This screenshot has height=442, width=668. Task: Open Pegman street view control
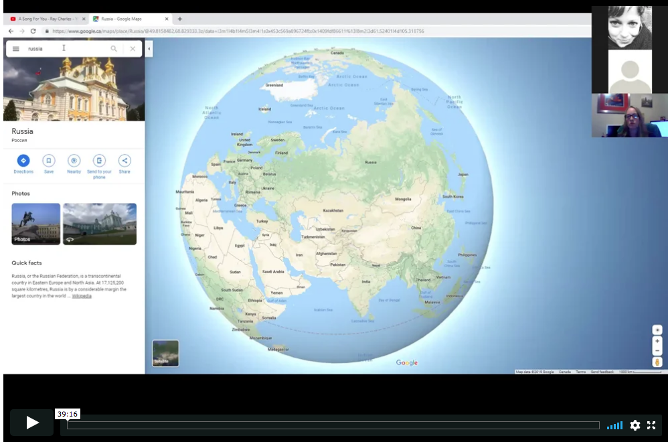tap(657, 362)
